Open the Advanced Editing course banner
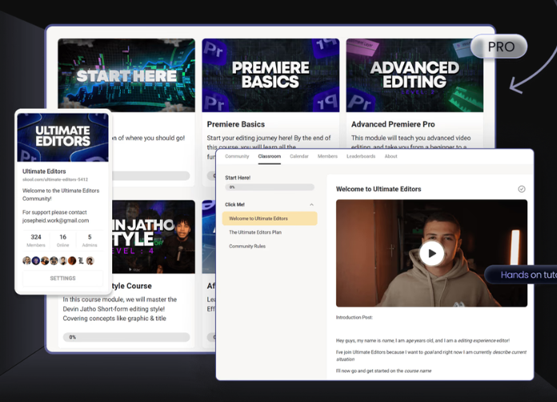The height and width of the screenshot is (402, 557). point(415,75)
